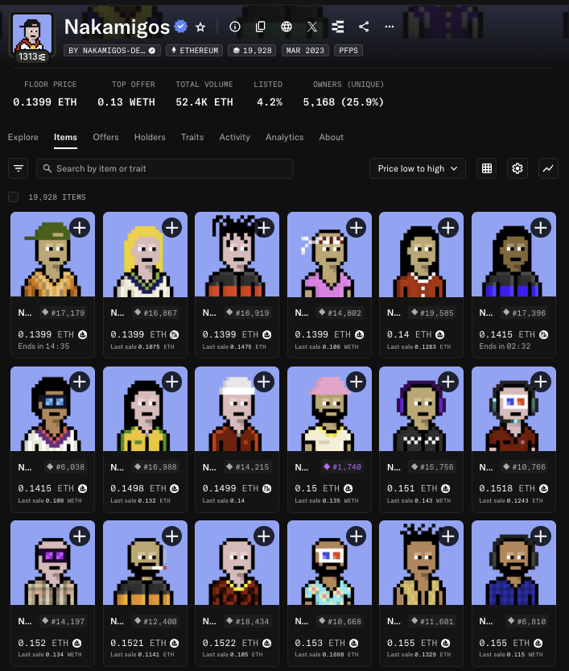Select the Items tab
The width and height of the screenshot is (569, 671).
pyautogui.click(x=65, y=137)
